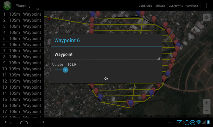
Task: Select waypoint row 15 in the list
Action: 22,99
